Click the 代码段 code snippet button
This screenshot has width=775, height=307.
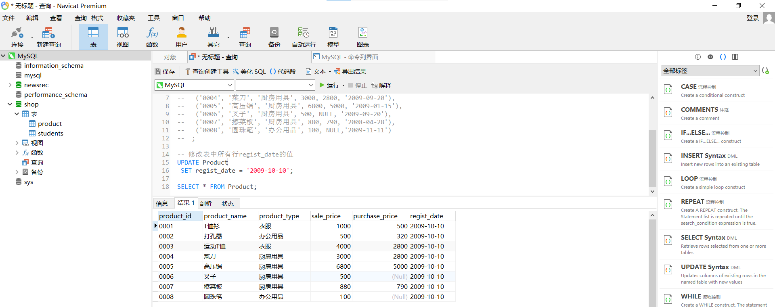(283, 71)
